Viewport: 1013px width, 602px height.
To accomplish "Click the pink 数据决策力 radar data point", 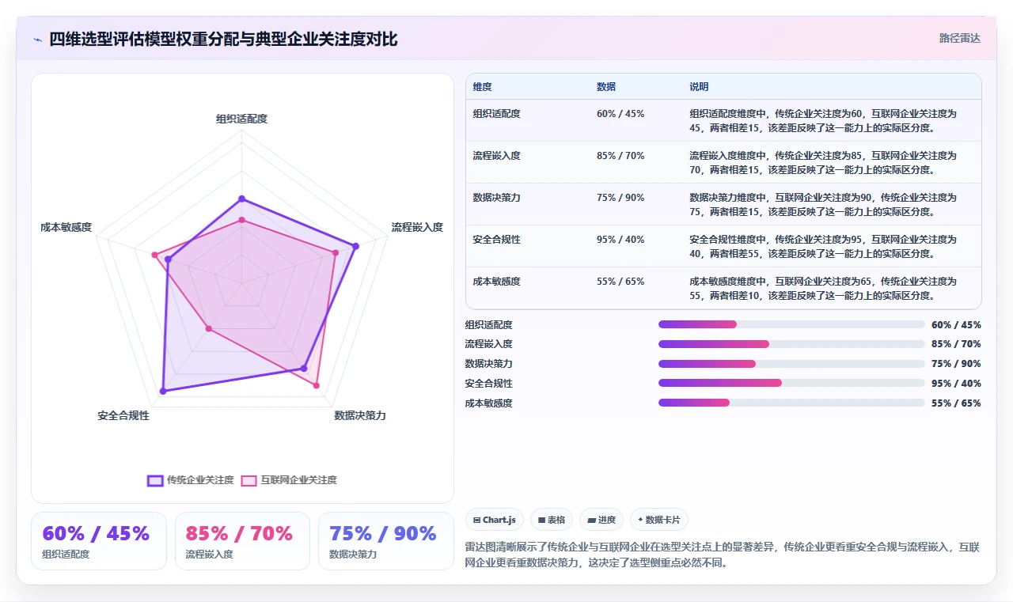I will point(317,385).
